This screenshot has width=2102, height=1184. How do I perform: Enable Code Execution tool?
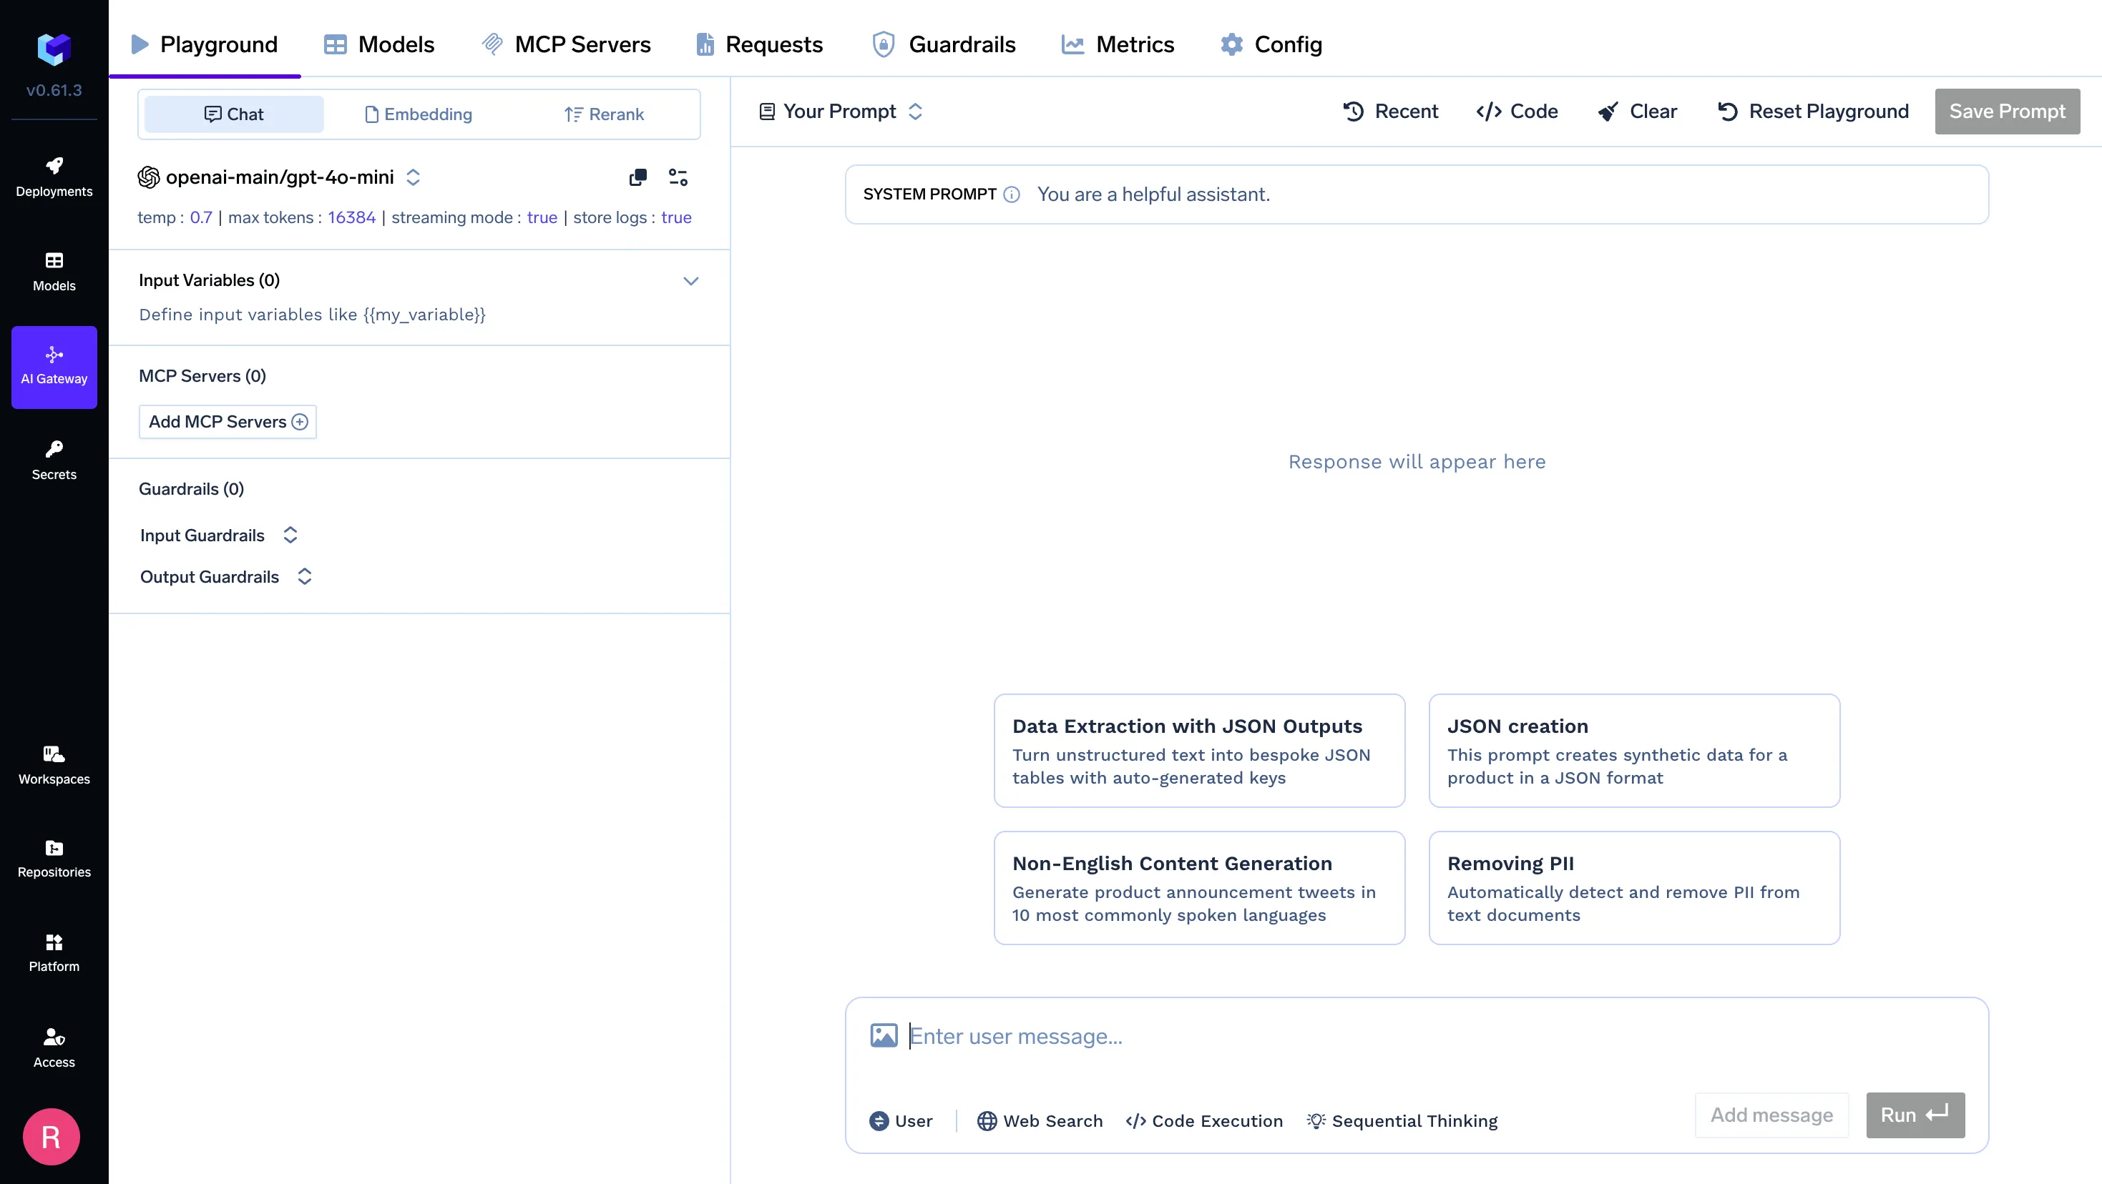tap(1203, 1120)
